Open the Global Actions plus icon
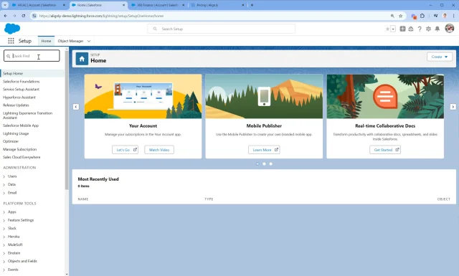This screenshot has height=276, width=459. coord(402,29)
